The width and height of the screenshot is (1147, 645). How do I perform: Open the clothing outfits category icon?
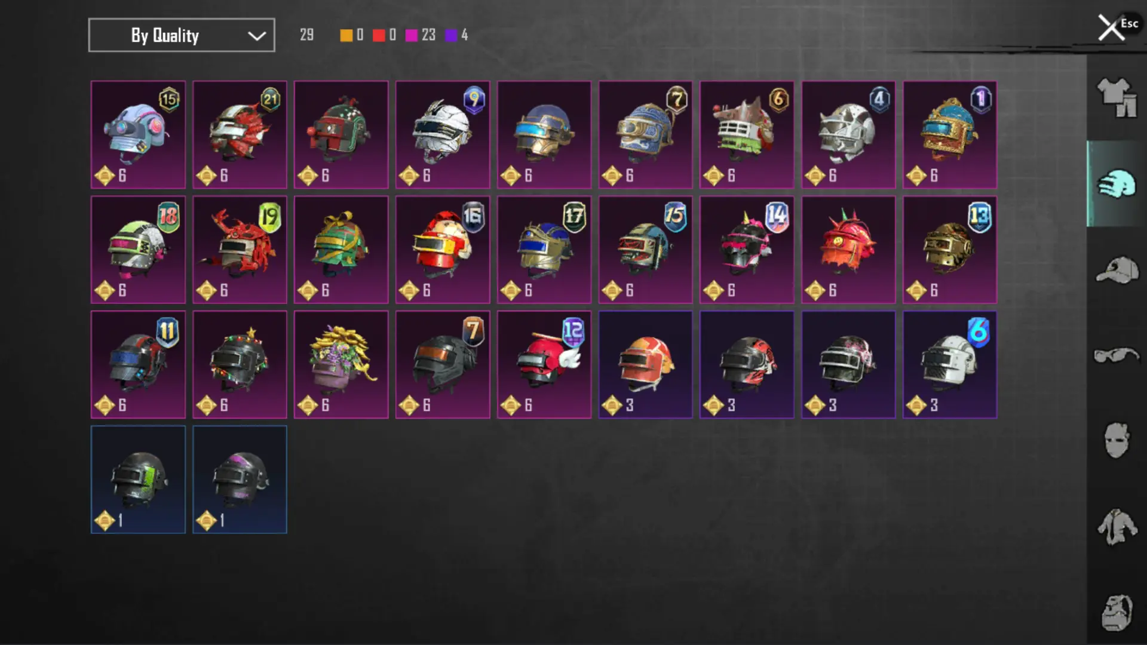coord(1116,97)
